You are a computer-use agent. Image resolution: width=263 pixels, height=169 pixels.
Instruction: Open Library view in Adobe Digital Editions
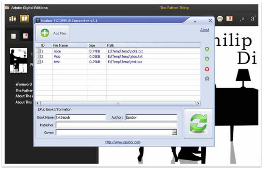point(13,19)
